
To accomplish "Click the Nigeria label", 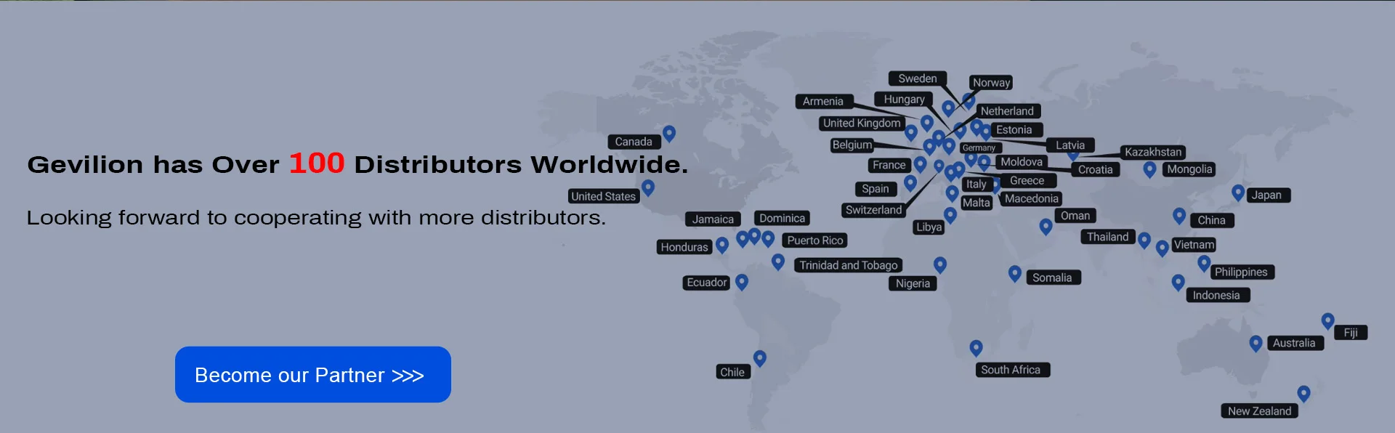I will (913, 283).
